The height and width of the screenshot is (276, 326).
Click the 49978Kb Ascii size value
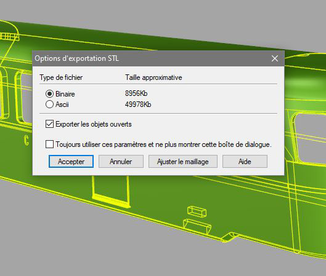(138, 104)
